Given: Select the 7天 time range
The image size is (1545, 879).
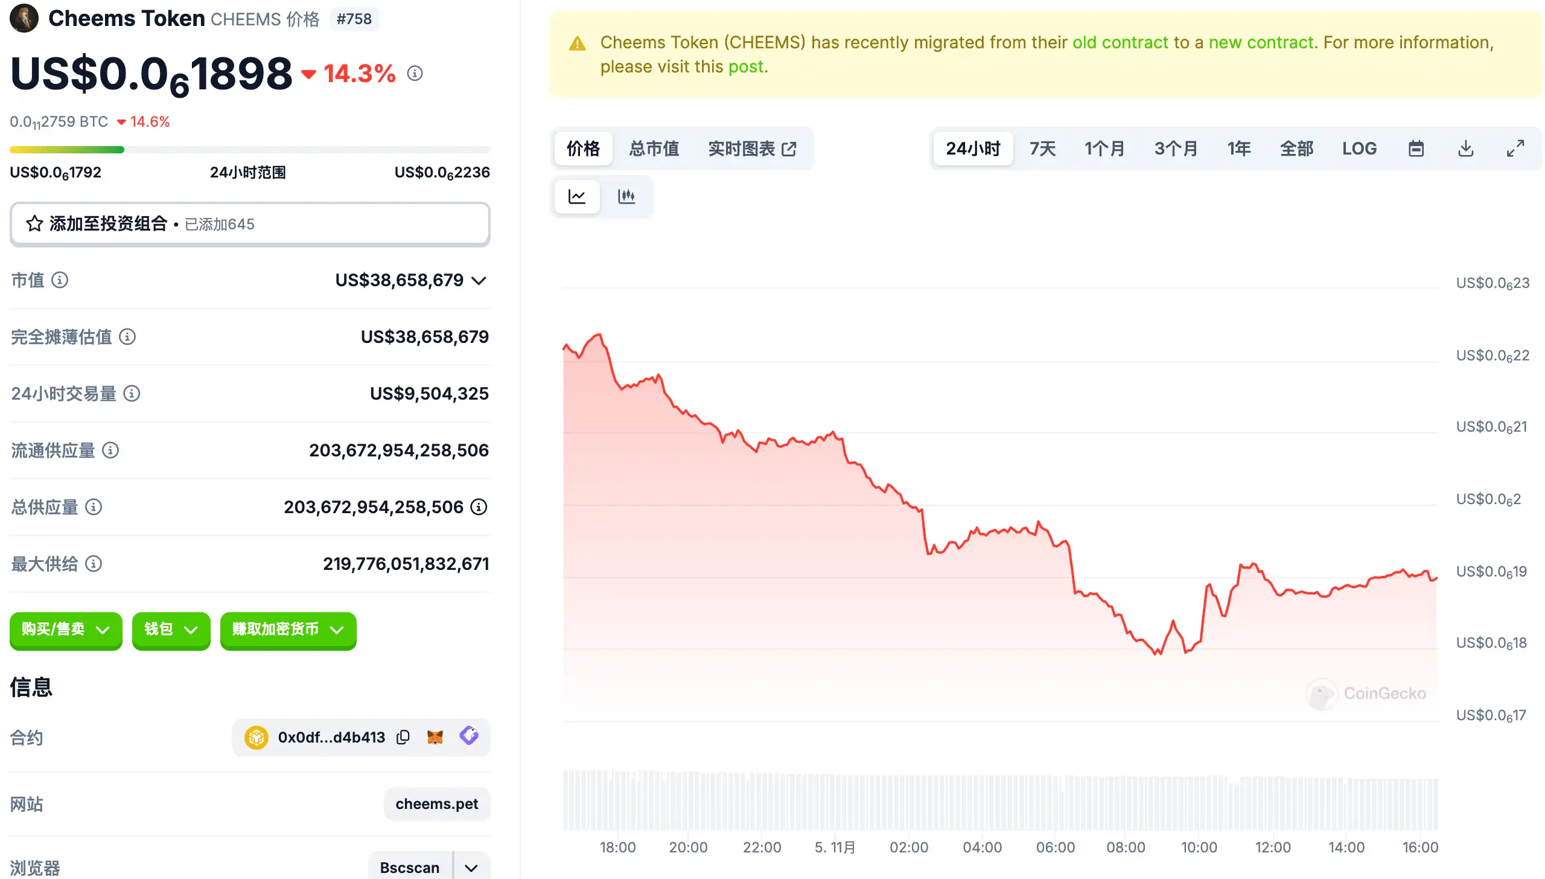Looking at the screenshot, I should (1042, 149).
